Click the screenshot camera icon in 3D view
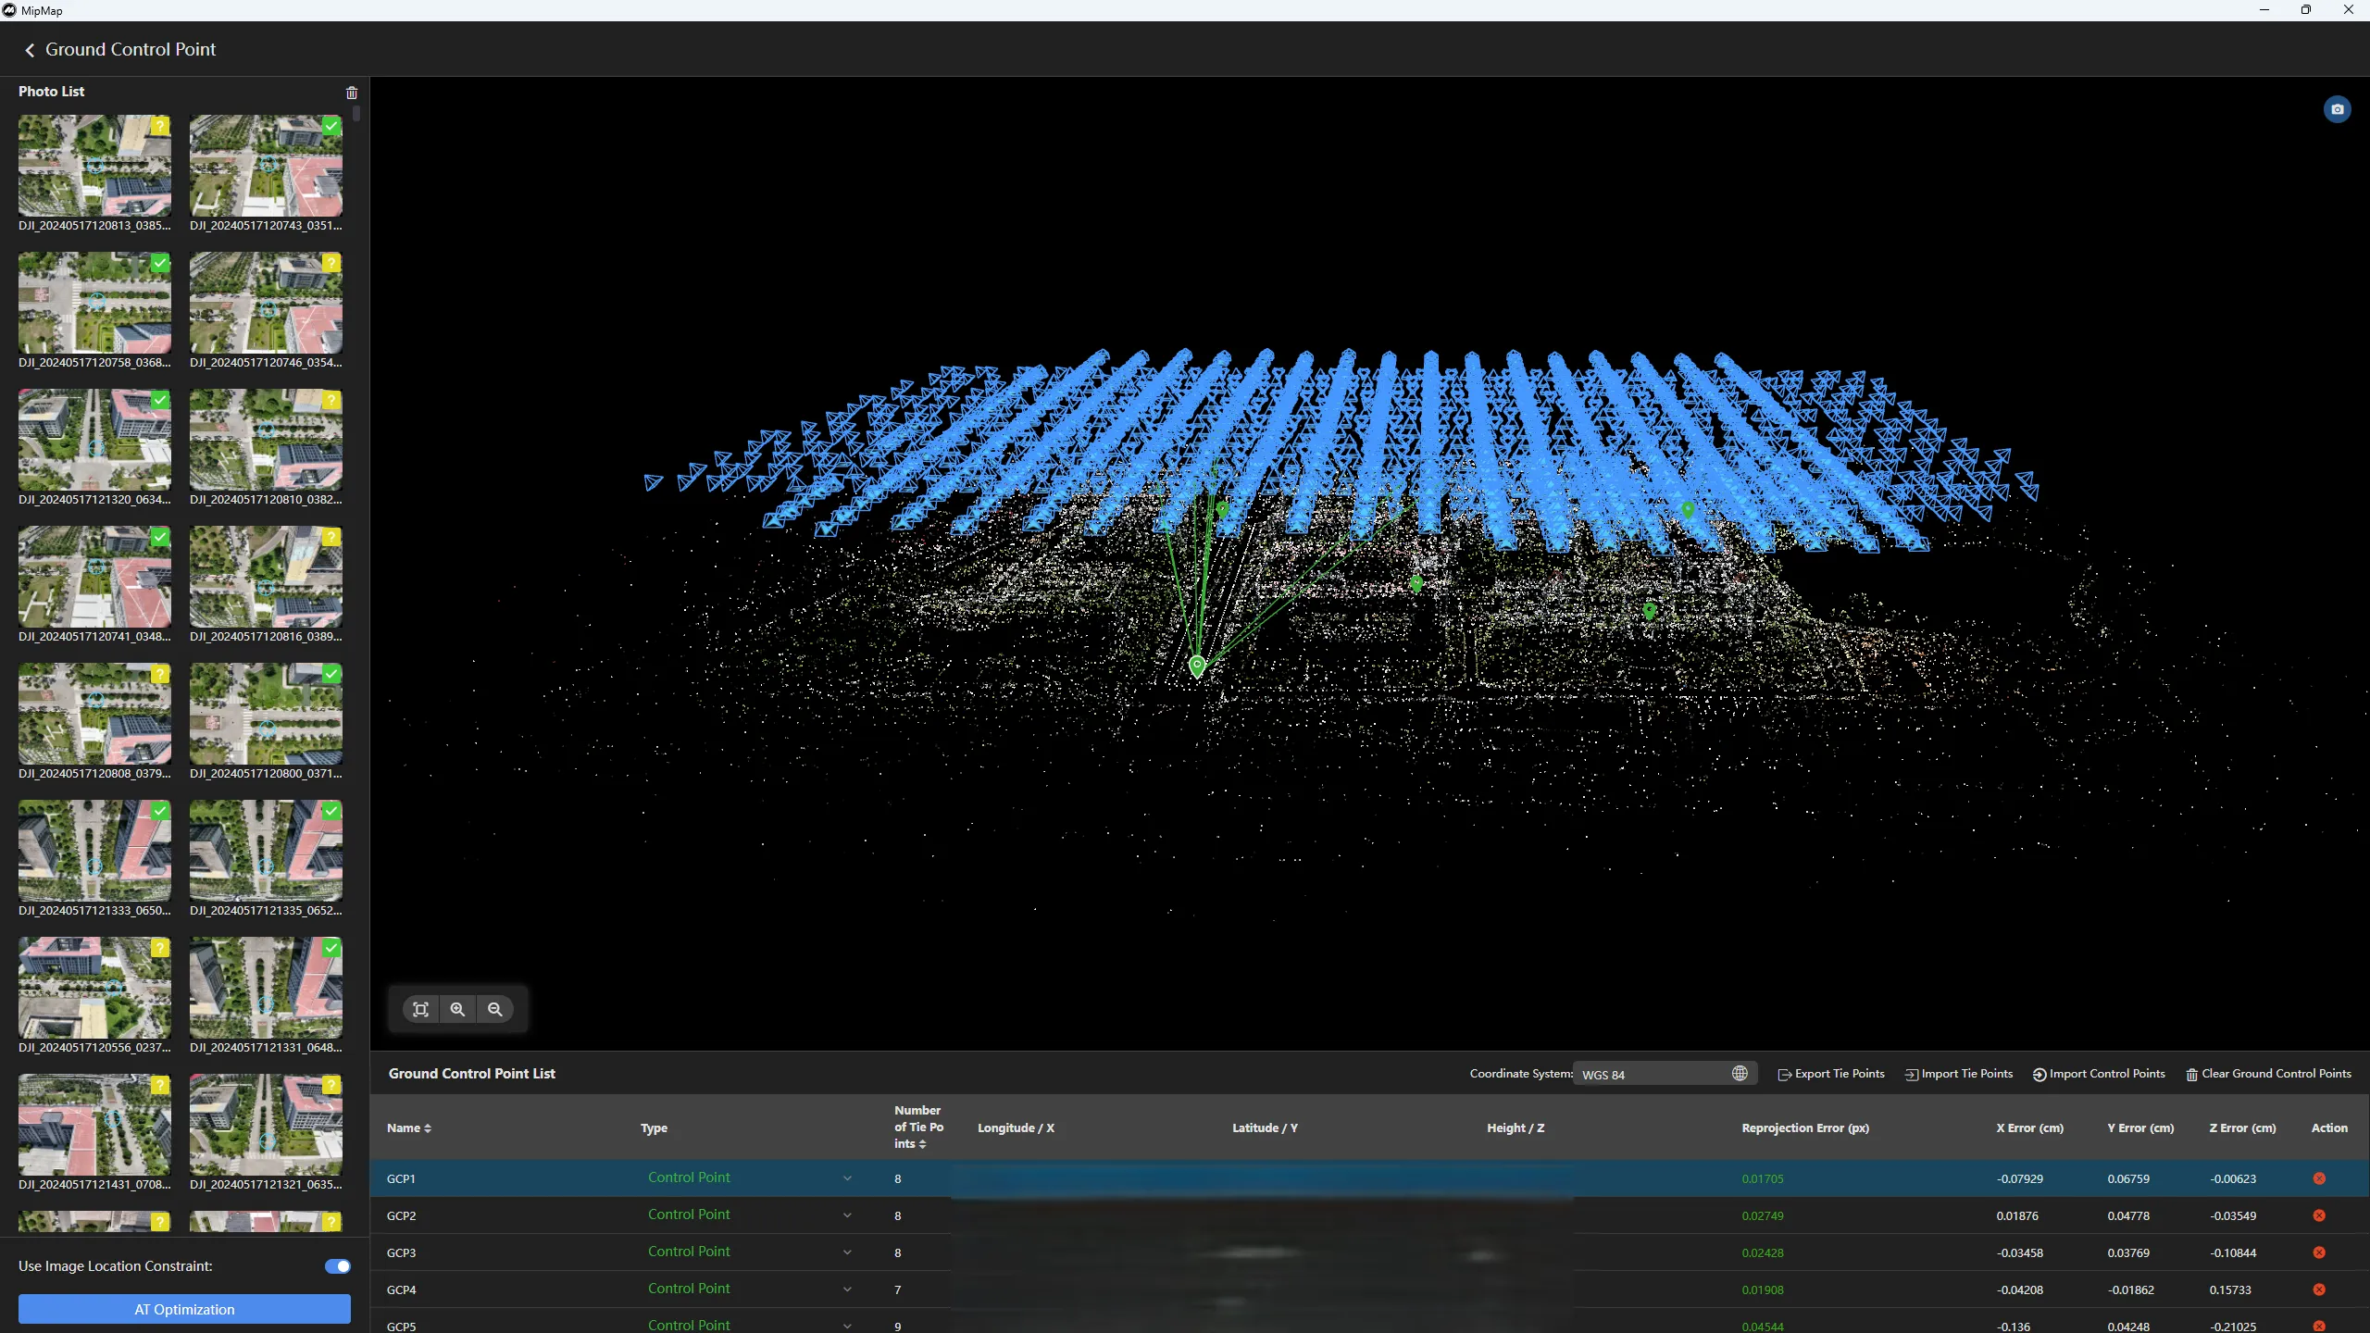This screenshot has height=1333, width=2370. click(2337, 109)
